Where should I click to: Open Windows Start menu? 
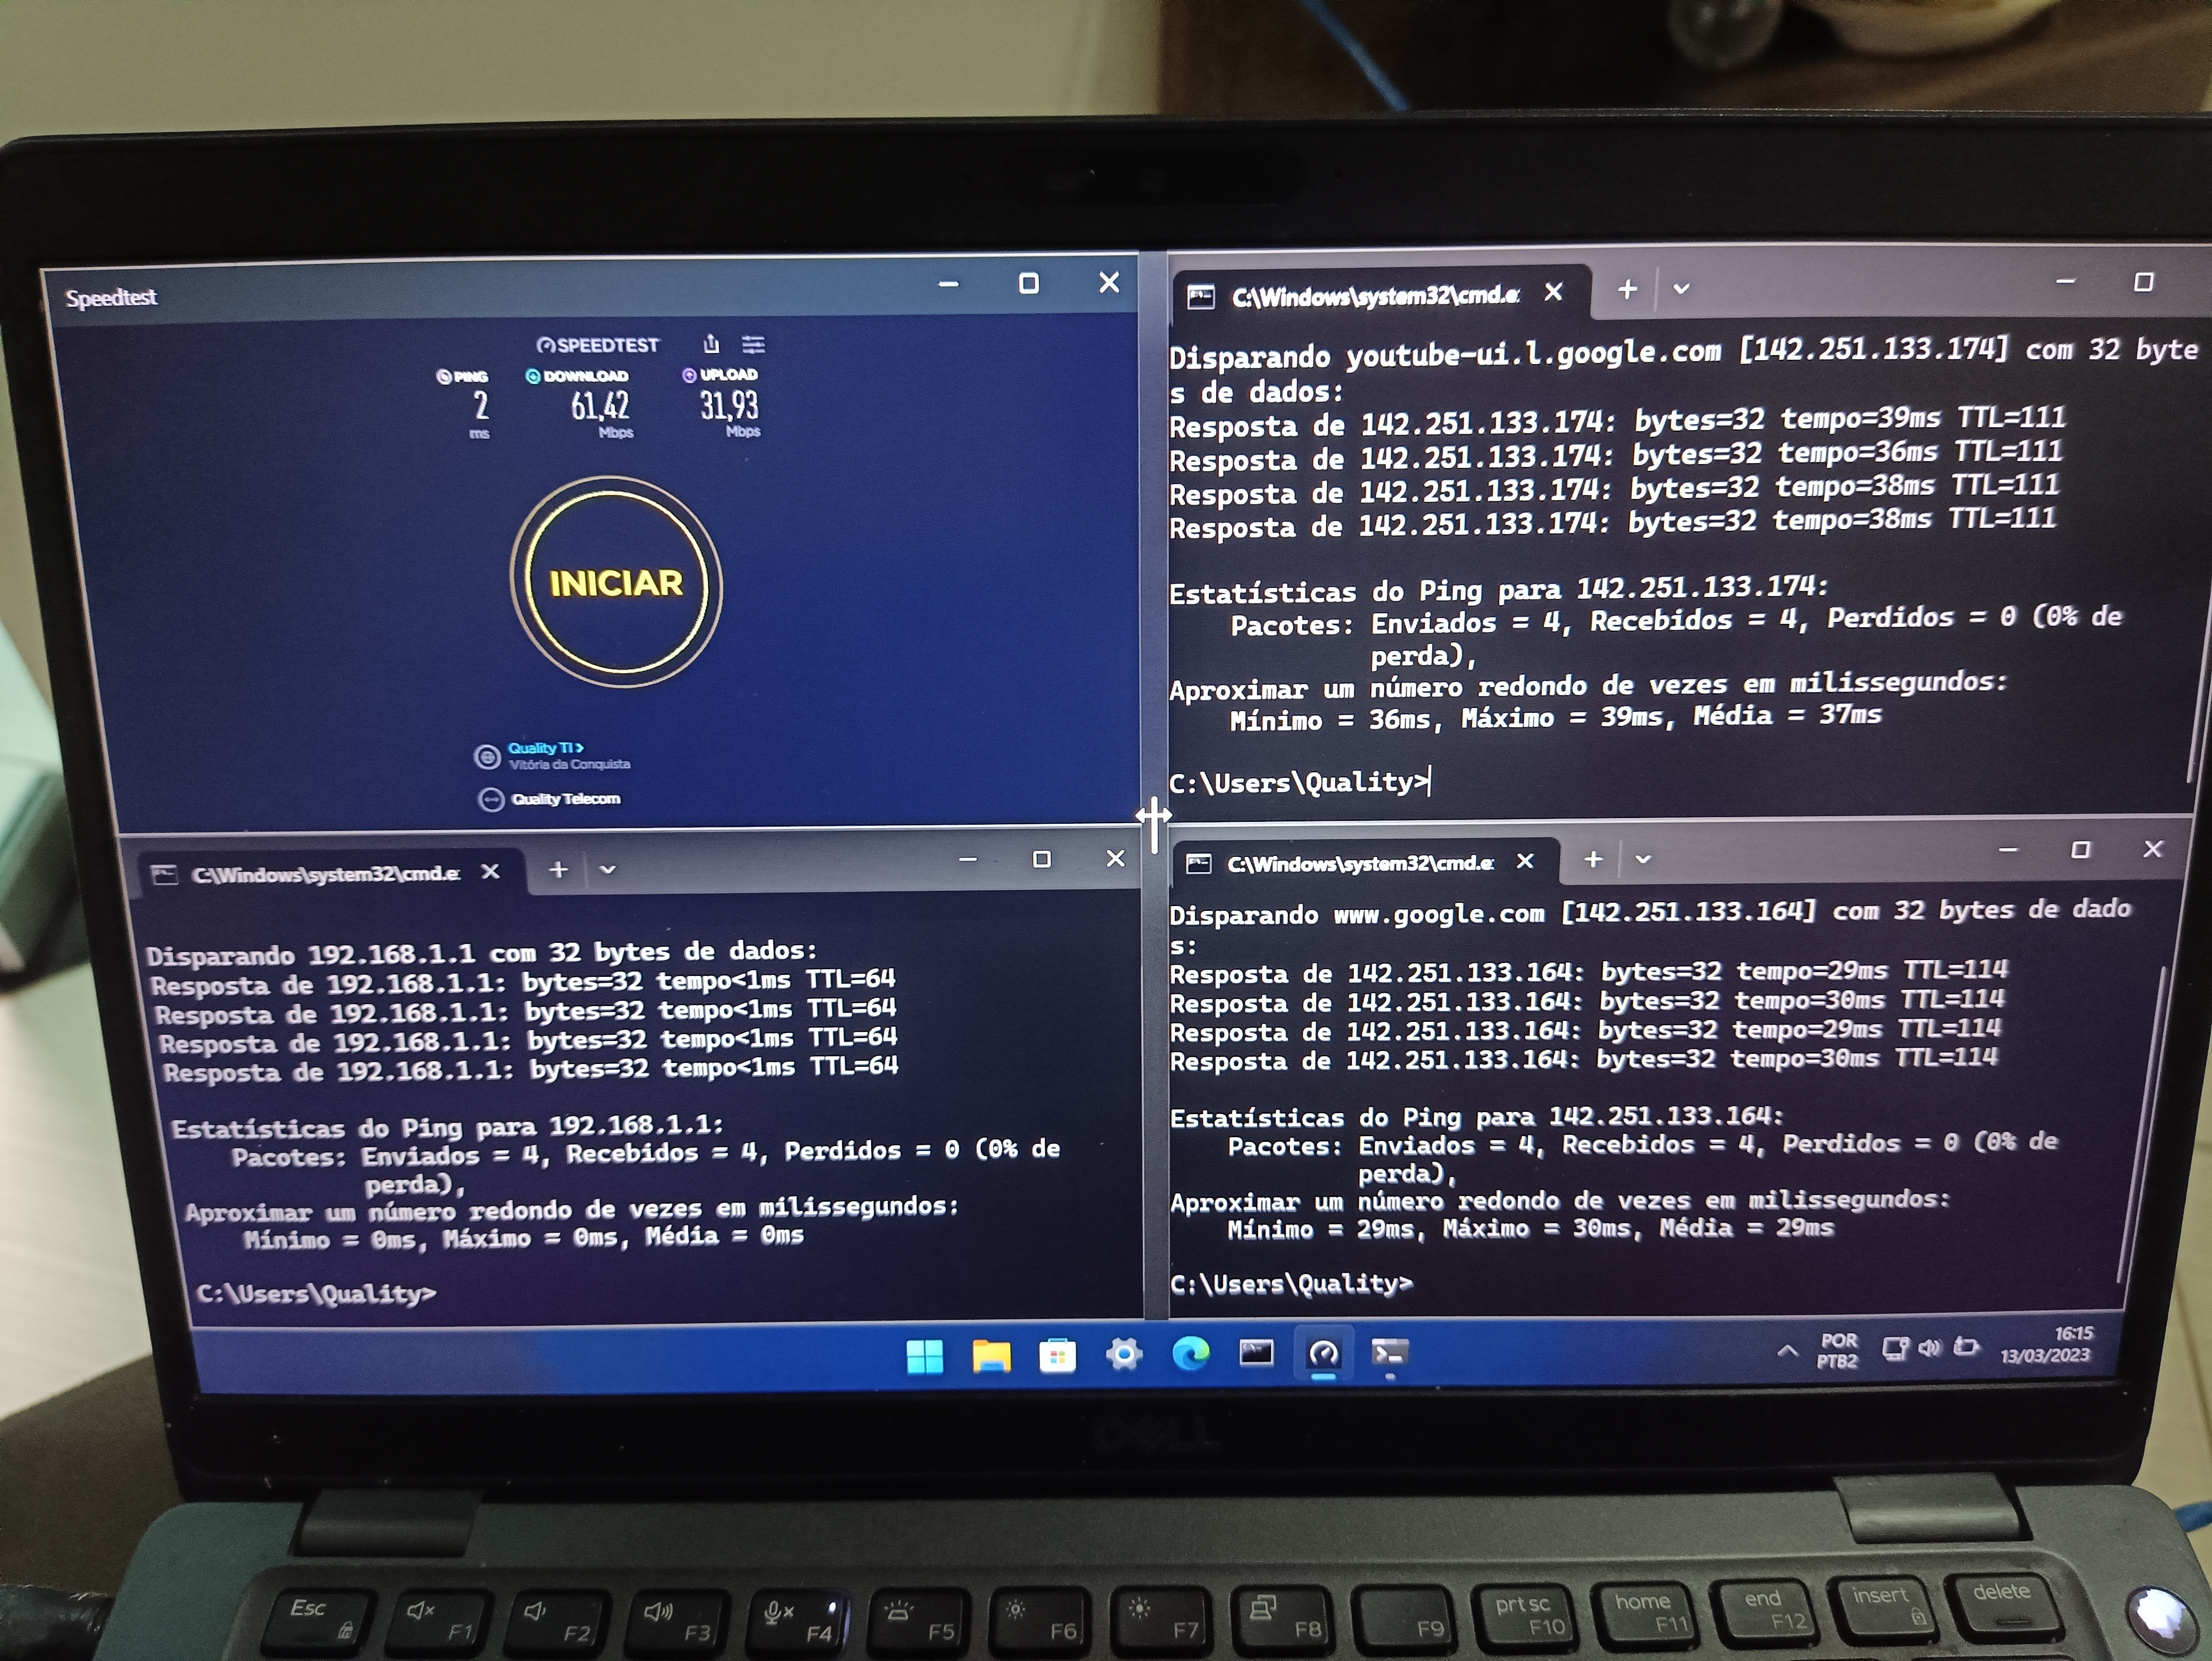[x=924, y=1357]
